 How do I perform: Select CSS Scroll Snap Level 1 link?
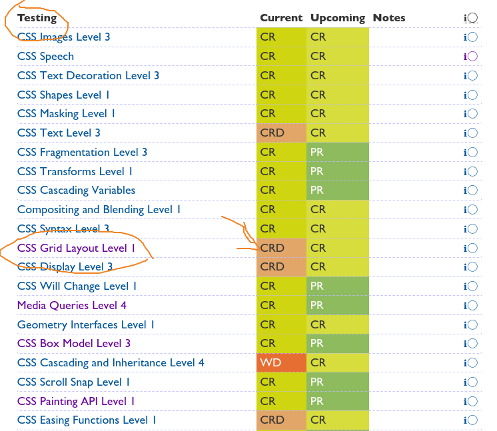click(73, 382)
